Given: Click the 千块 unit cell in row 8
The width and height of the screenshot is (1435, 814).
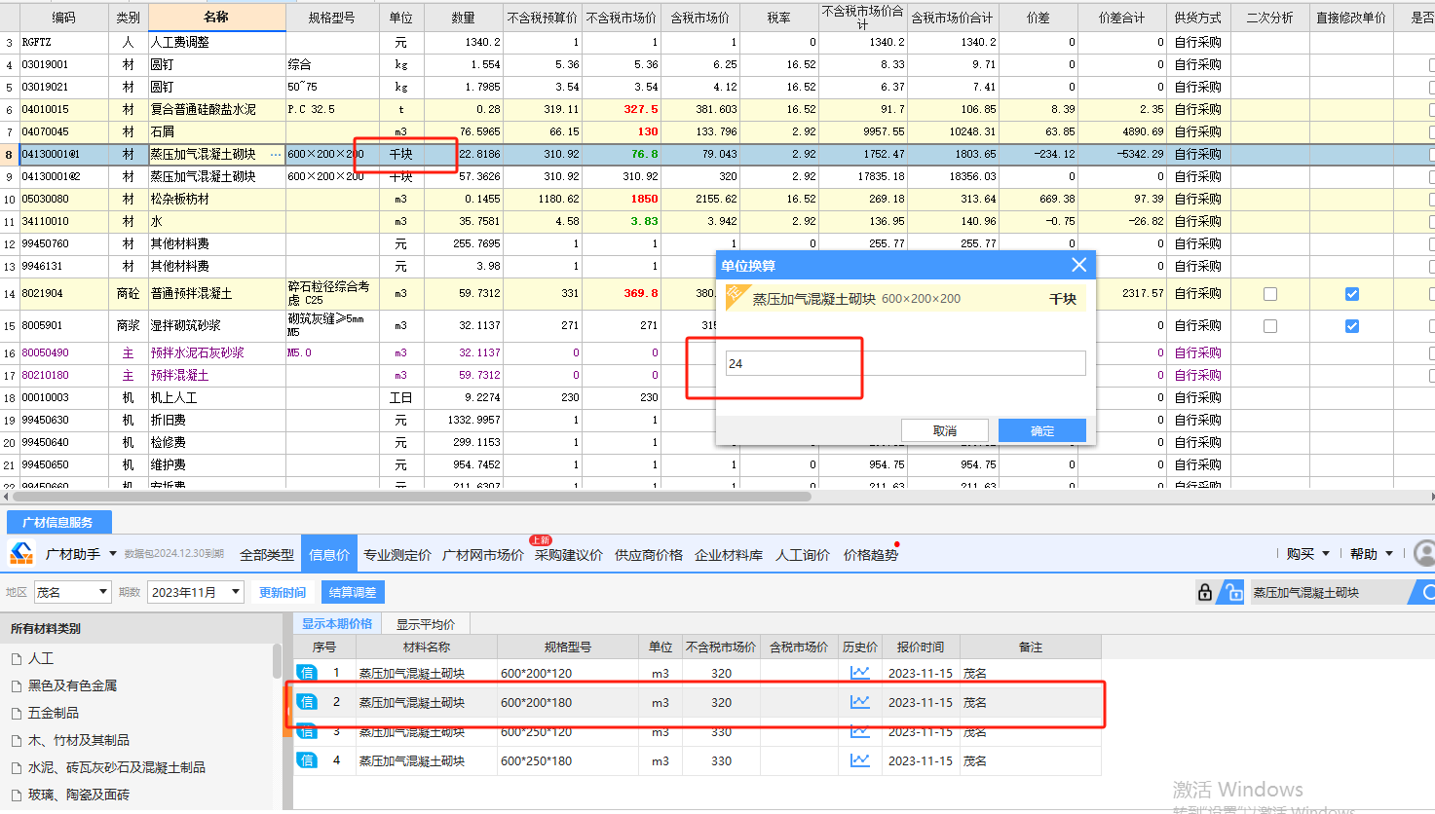Looking at the screenshot, I should pos(400,154).
